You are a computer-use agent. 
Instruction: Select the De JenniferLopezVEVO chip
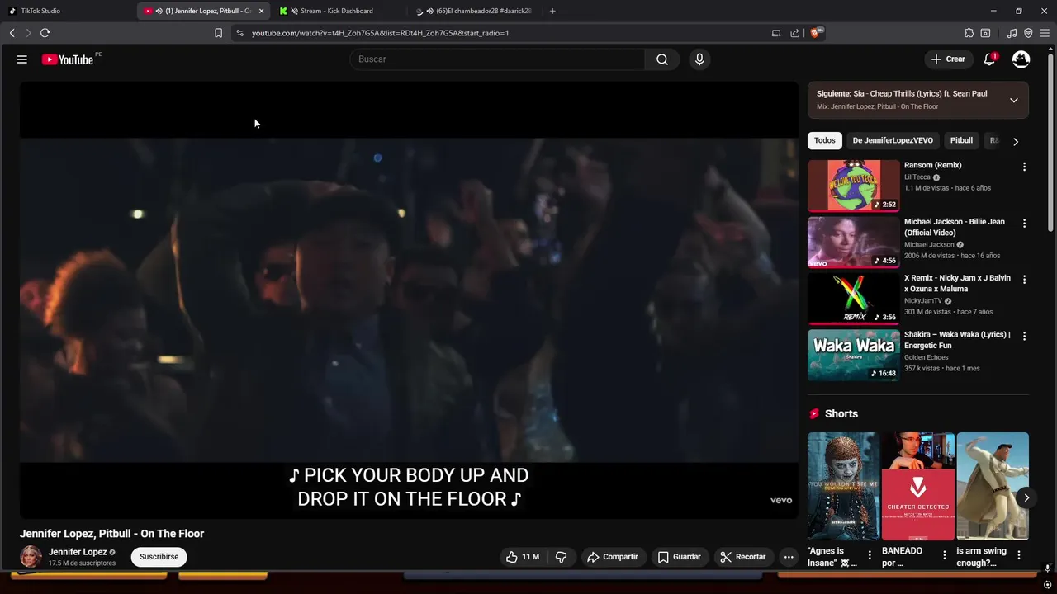[893, 140]
